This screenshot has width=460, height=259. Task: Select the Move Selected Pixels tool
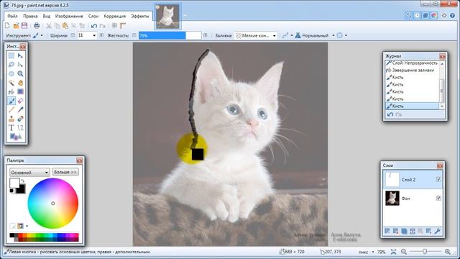click(x=20, y=56)
